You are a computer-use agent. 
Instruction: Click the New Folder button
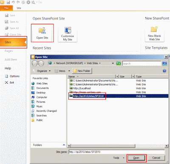[x=82, y=71]
